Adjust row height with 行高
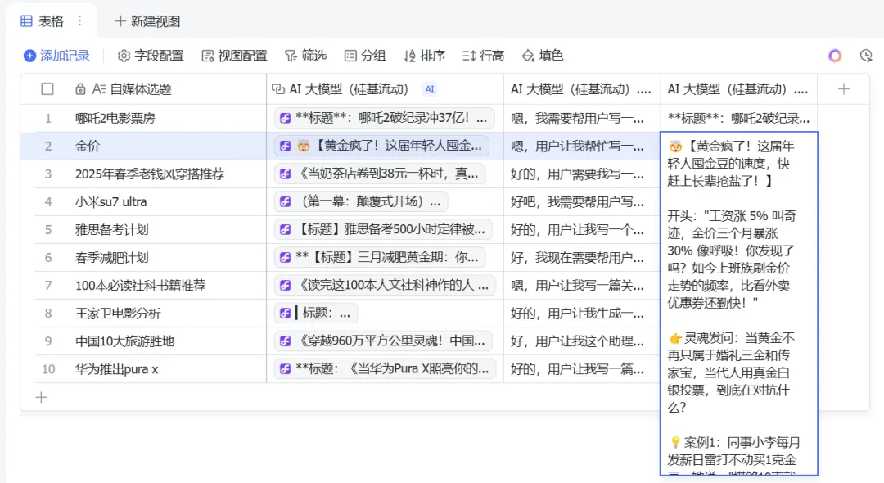Viewport: 884px width, 483px height. pyautogui.click(x=483, y=56)
